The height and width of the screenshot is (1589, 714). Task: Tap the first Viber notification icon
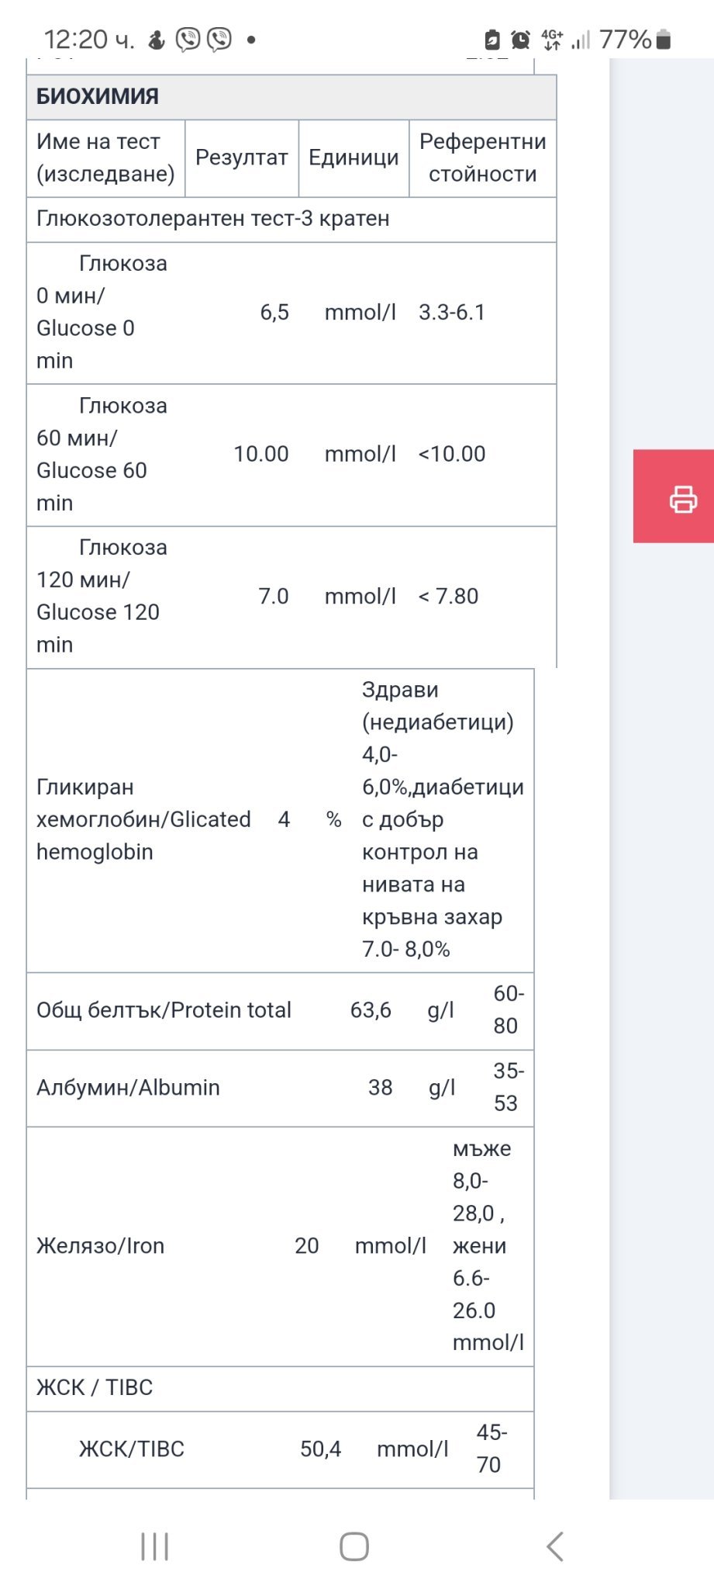188,39
